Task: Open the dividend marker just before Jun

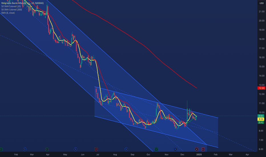Action: [x=76, y=149]
